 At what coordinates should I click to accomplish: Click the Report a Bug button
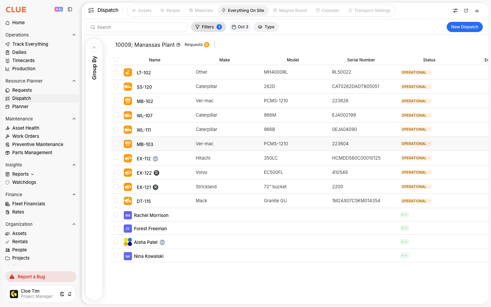point(41,277)
